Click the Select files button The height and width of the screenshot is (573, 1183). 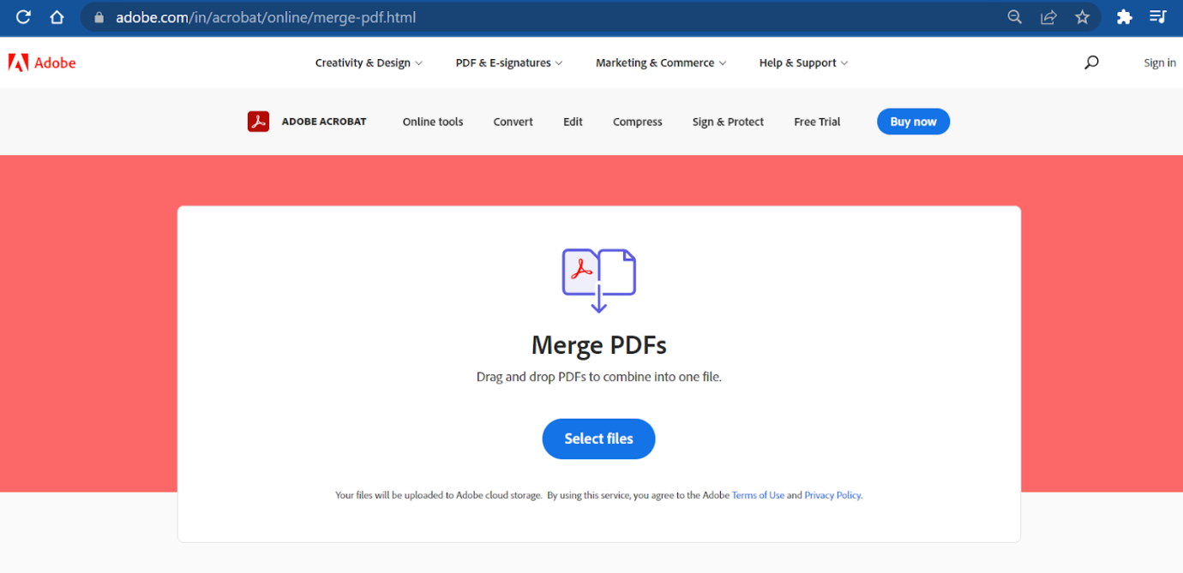coord(598,439)
